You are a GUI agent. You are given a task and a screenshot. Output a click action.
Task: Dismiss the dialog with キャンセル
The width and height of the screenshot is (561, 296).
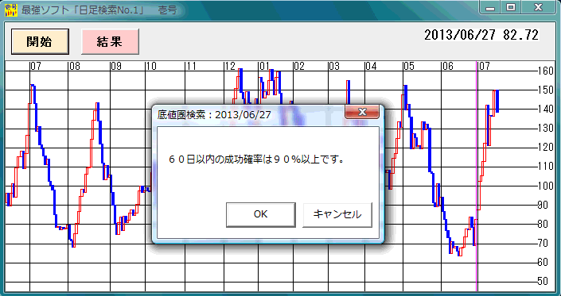click(337, 214)
